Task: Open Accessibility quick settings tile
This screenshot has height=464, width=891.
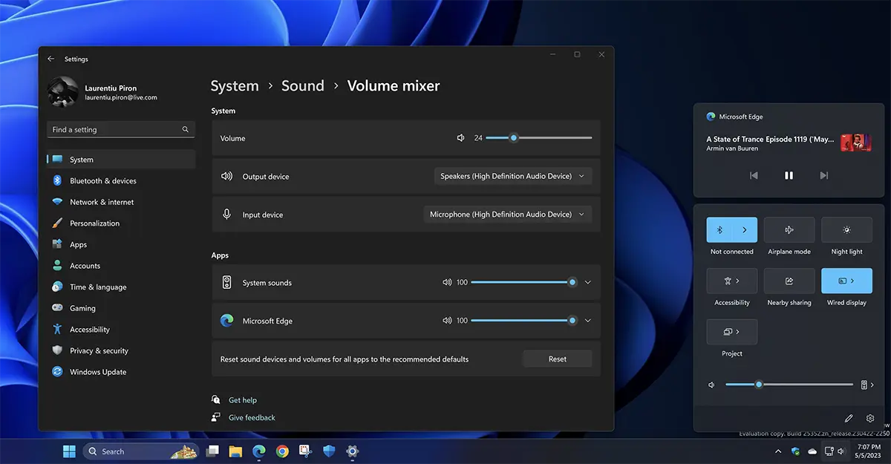Action: pos(732,281)
